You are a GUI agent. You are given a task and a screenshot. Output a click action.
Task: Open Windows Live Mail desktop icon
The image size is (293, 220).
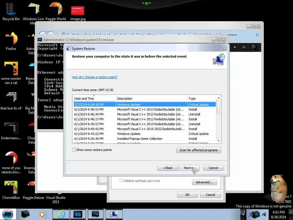(x=33, y=13)
